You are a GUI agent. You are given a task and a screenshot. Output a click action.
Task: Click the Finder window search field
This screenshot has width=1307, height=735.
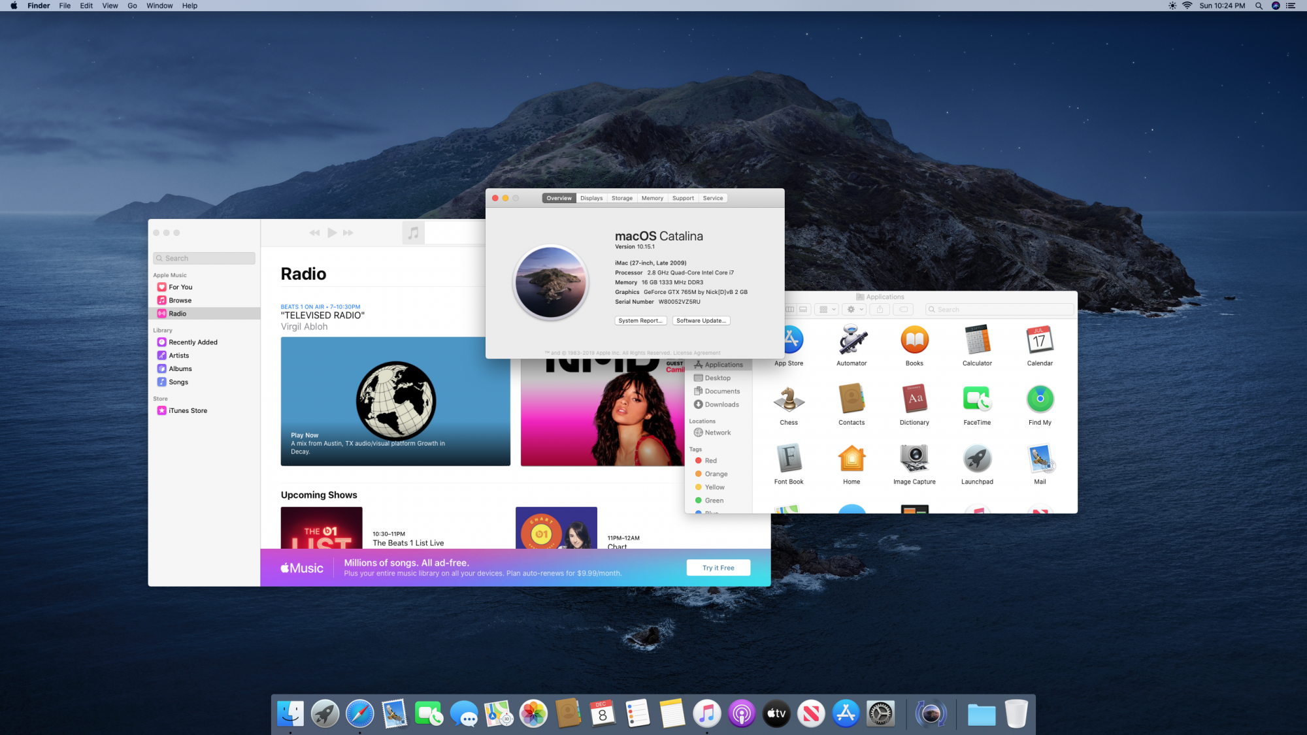999,310
